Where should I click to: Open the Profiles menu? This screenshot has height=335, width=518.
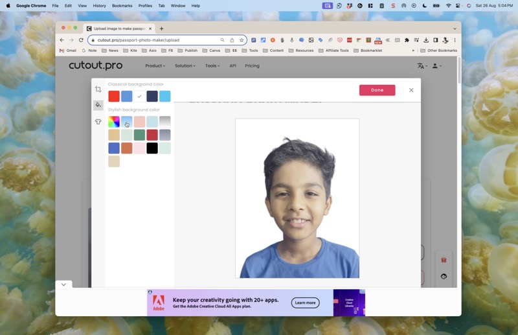(145, 6)
